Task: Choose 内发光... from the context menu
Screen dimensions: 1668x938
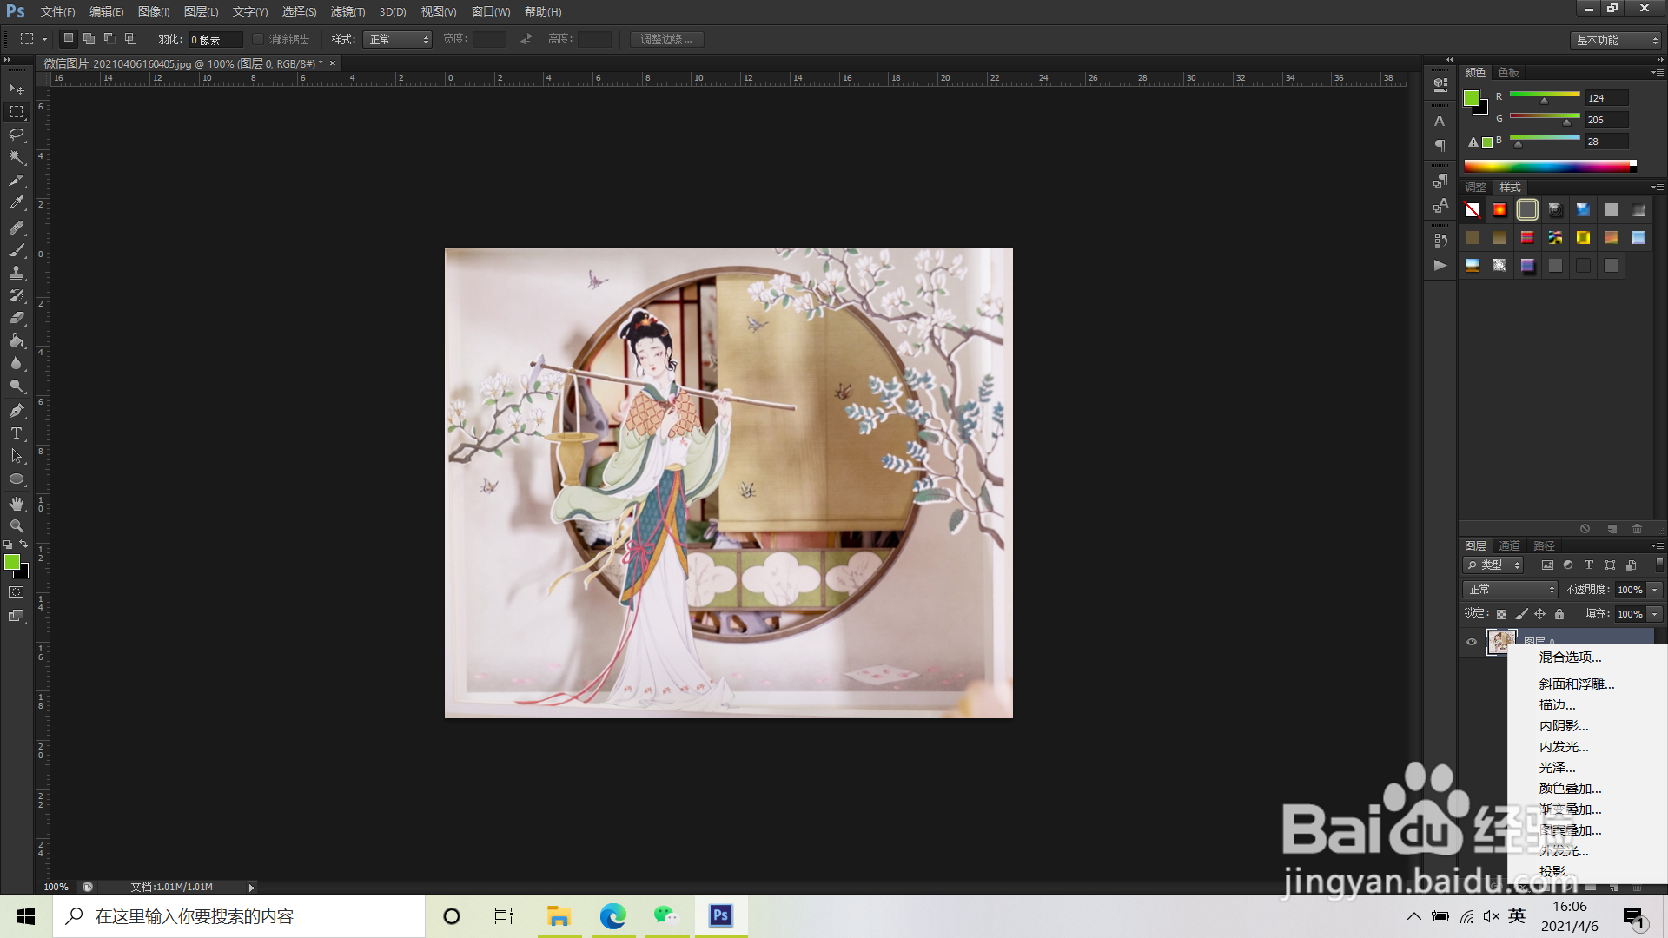Action: pyautogui.click(x=1564, y=747)
